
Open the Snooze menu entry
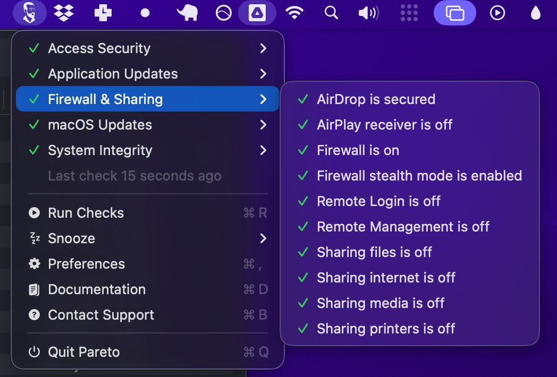147,238
